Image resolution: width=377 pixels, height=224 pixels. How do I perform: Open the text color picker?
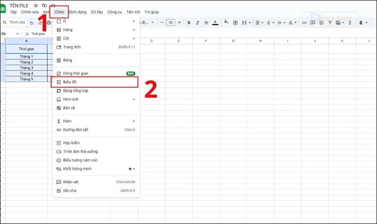[x=215, y=22]
